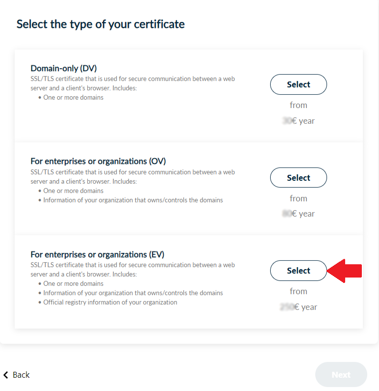Go back using the Back link text
Screen dimensions: 379x391
(x=21, y=375)
